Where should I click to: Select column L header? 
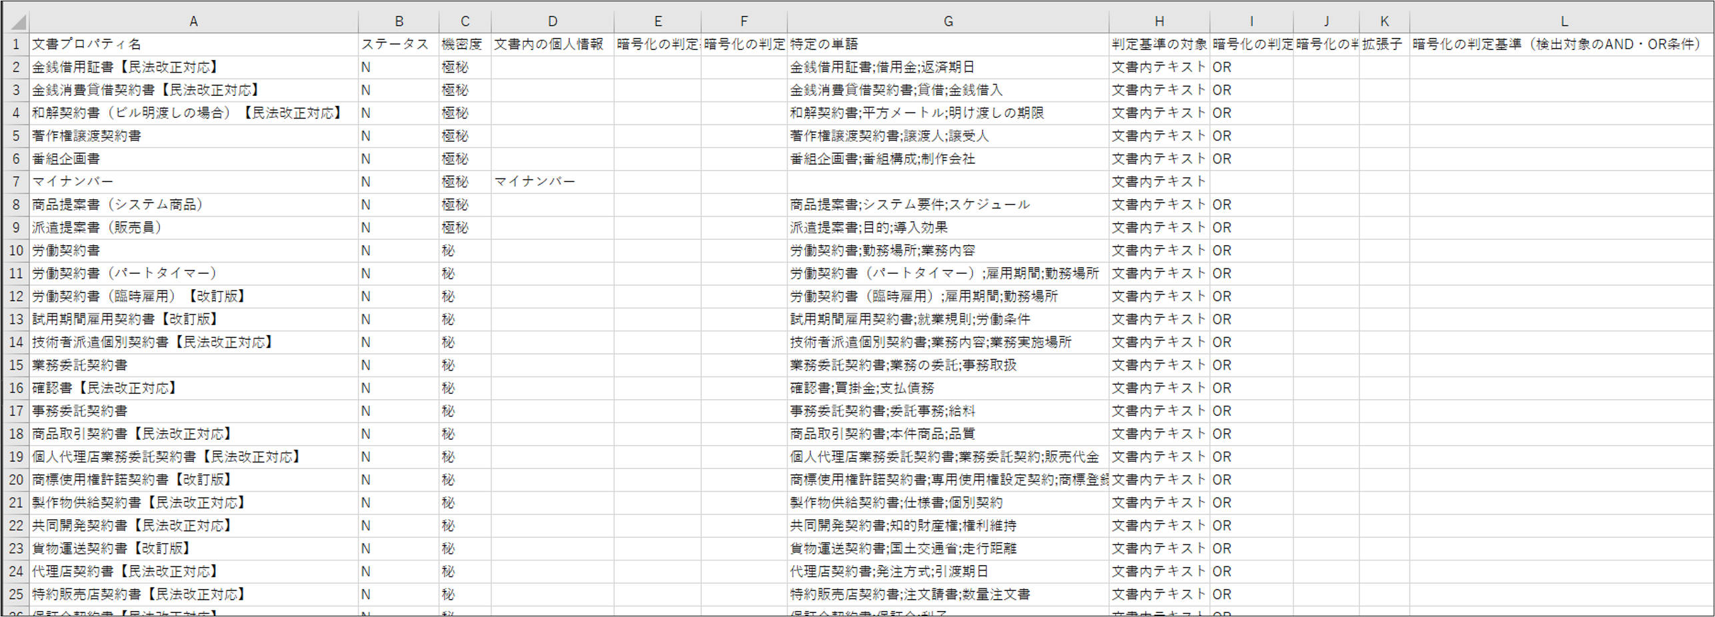pyautogui.click(x=1564, y=21)
